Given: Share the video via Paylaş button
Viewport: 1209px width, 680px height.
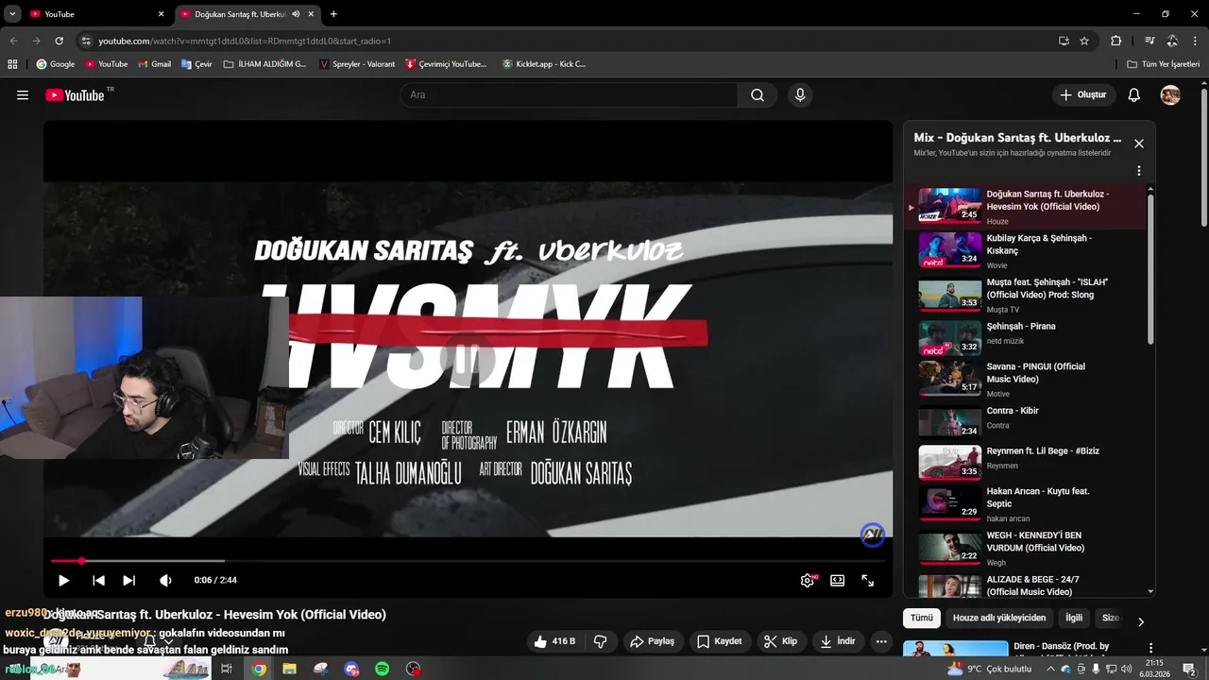Looking at the screenshot, I should click(x=652, y=641).
